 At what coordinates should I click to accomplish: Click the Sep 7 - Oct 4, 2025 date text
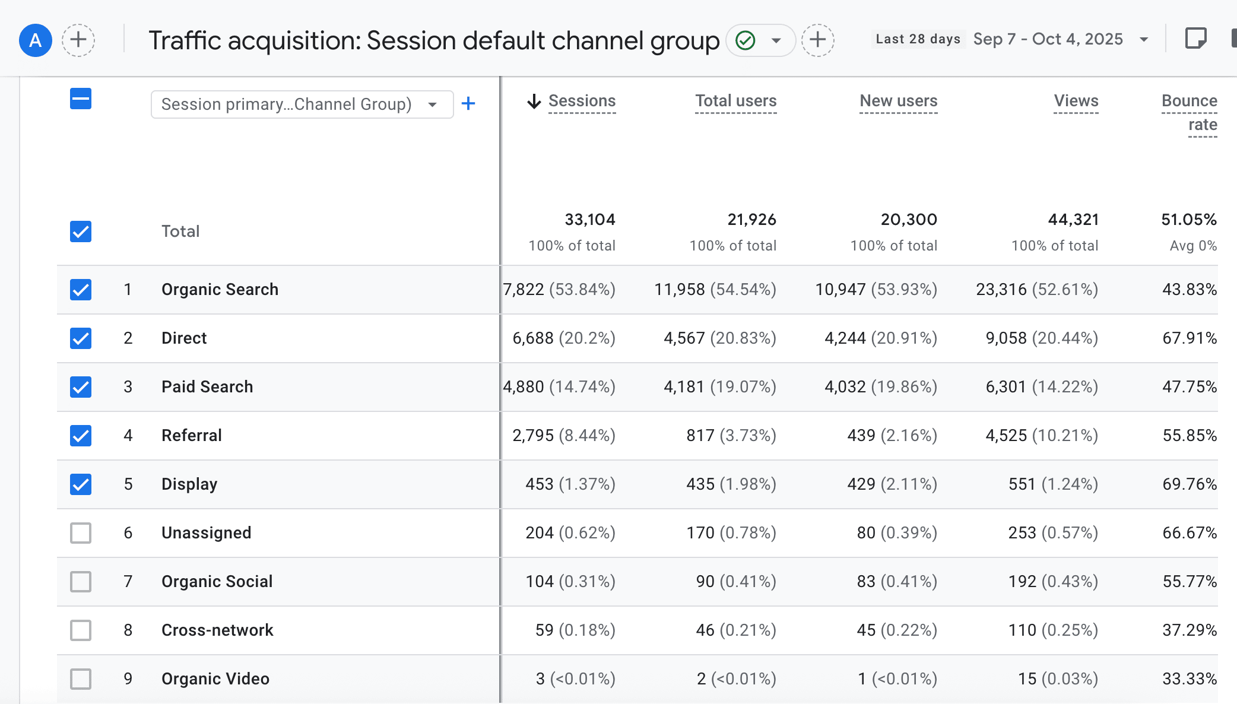tap(1048, 39)
